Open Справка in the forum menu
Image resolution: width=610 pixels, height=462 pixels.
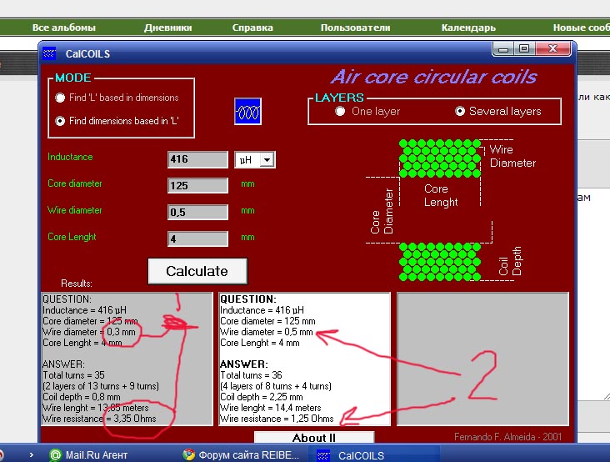[x=252, y=28]
